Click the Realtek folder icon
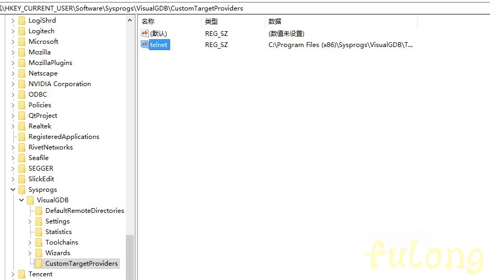Screen dimensions: 490x280 tap(22, 126)
